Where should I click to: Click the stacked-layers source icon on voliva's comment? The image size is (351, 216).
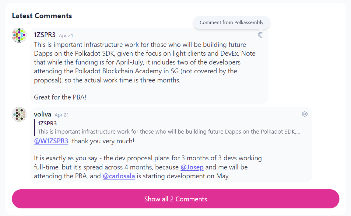[304, 114]
